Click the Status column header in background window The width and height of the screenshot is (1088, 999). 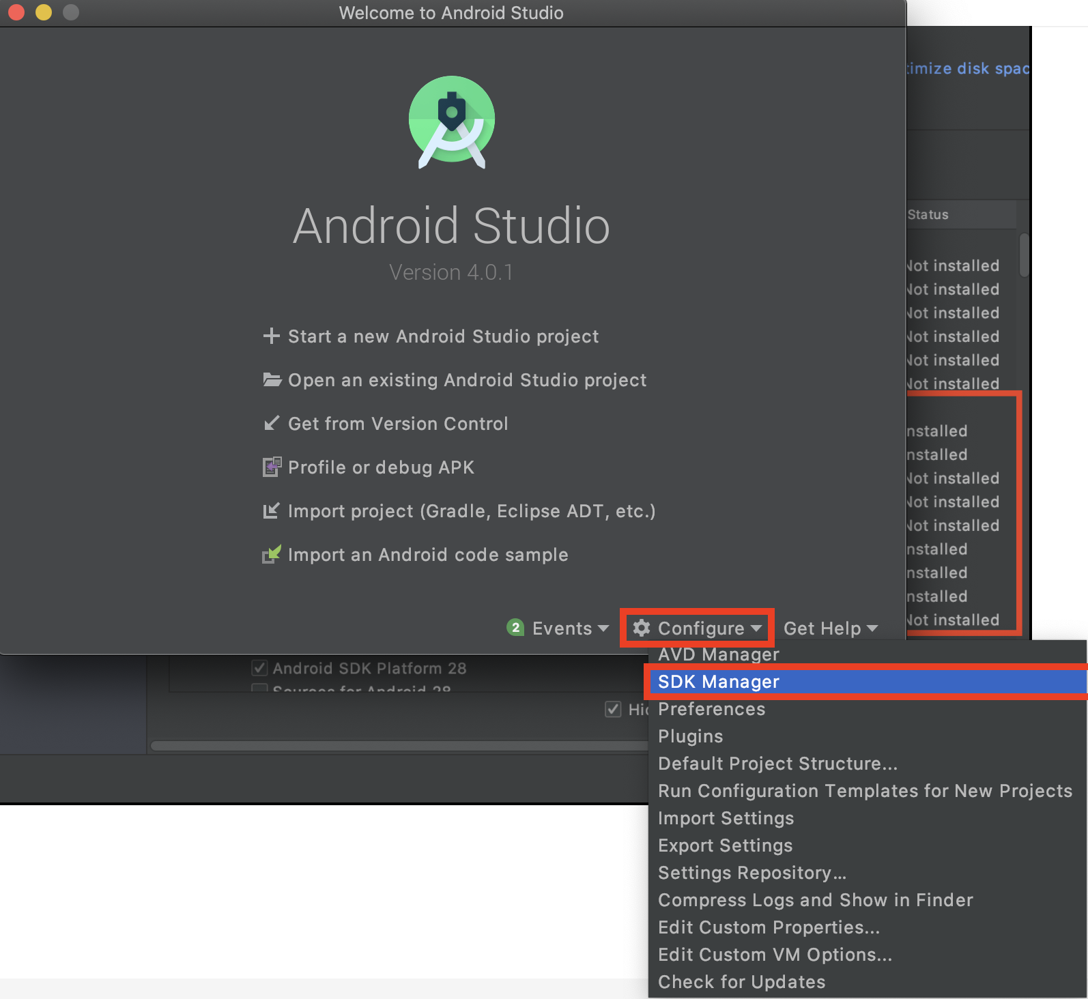point(962,214)
